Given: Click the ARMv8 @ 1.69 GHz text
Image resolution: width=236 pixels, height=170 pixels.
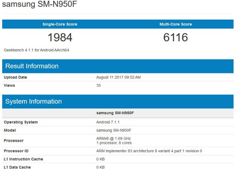Looking at the screenshot, I should 114,138.
